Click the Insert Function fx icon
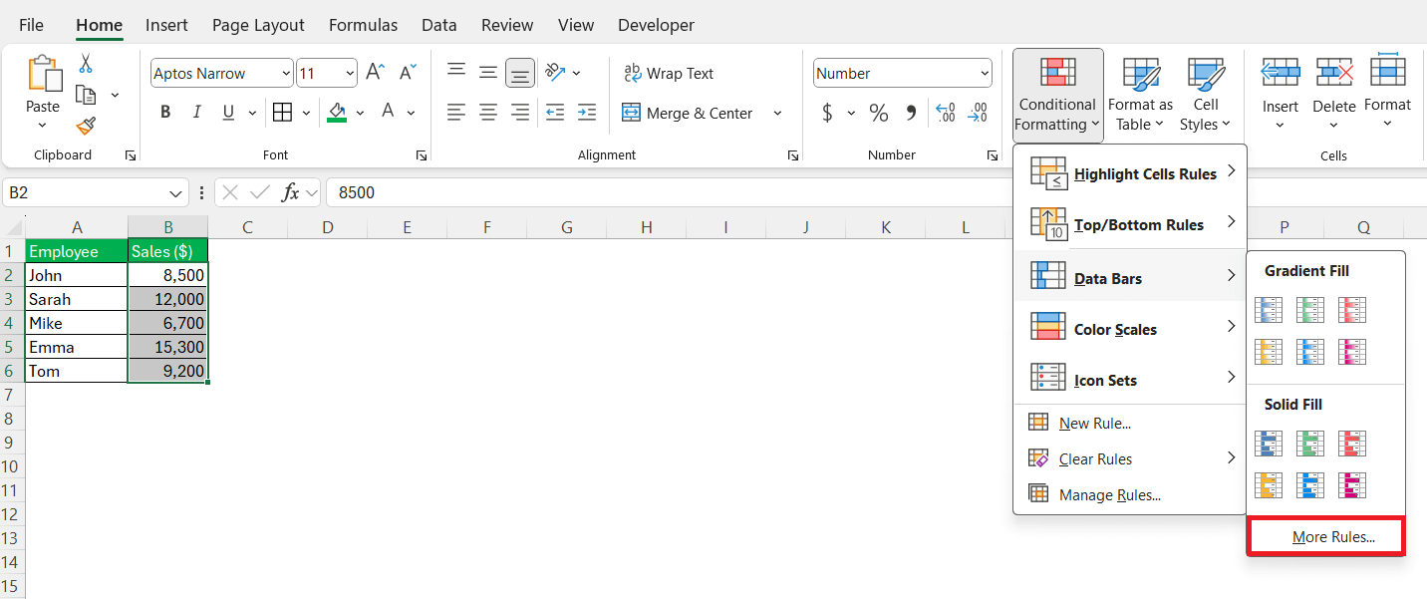 tap(291, 192)
